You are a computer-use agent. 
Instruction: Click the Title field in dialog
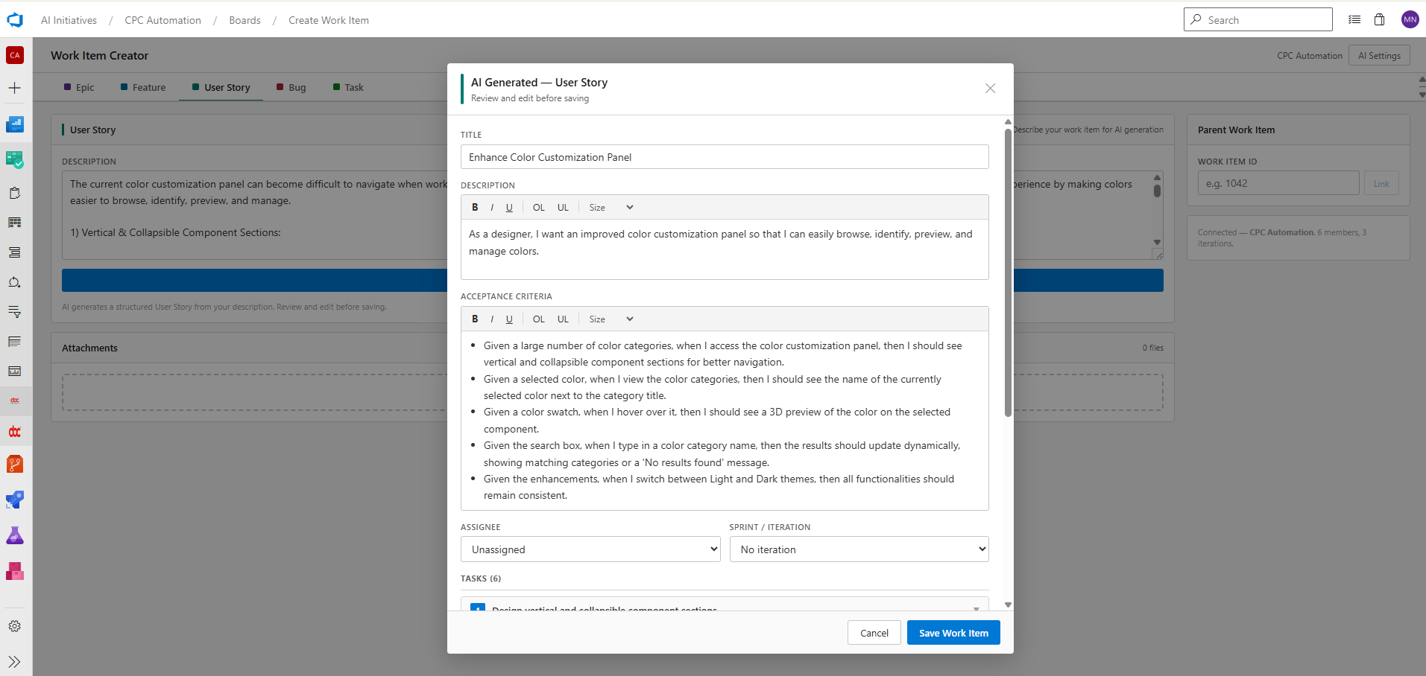(725, 157)
